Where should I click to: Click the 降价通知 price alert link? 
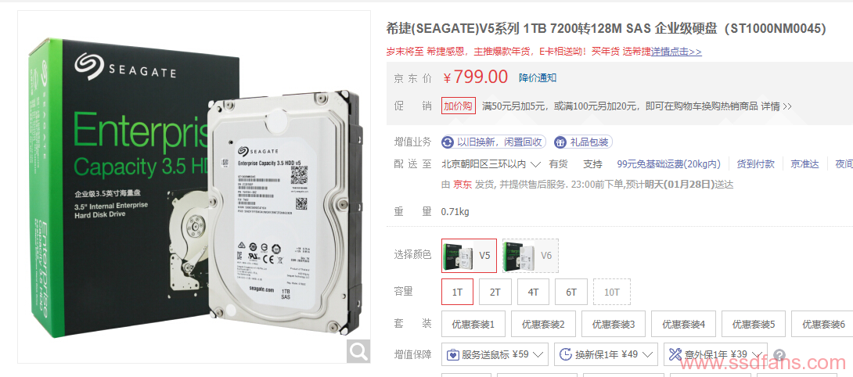point(538,77)
